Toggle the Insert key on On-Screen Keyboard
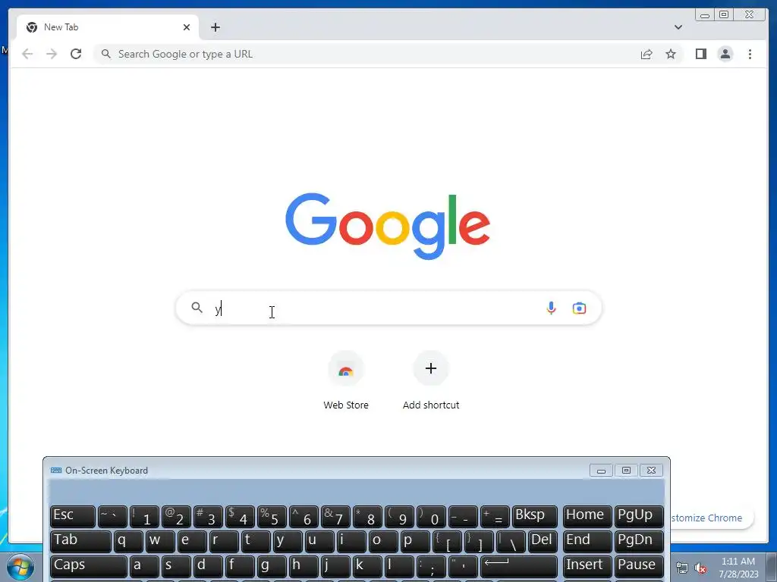The height and width of the screenshot is (582, 777). coord(587,566)
